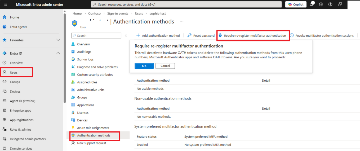This screenshot has width=360, height=151.
Task: Expand the Favorites section chevron
Action: point(58,40)
